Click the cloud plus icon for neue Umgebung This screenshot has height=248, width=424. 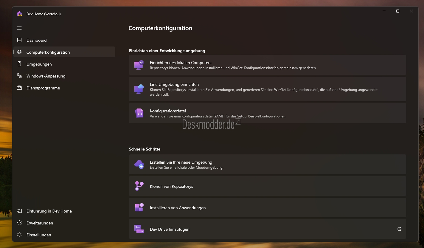139,164
